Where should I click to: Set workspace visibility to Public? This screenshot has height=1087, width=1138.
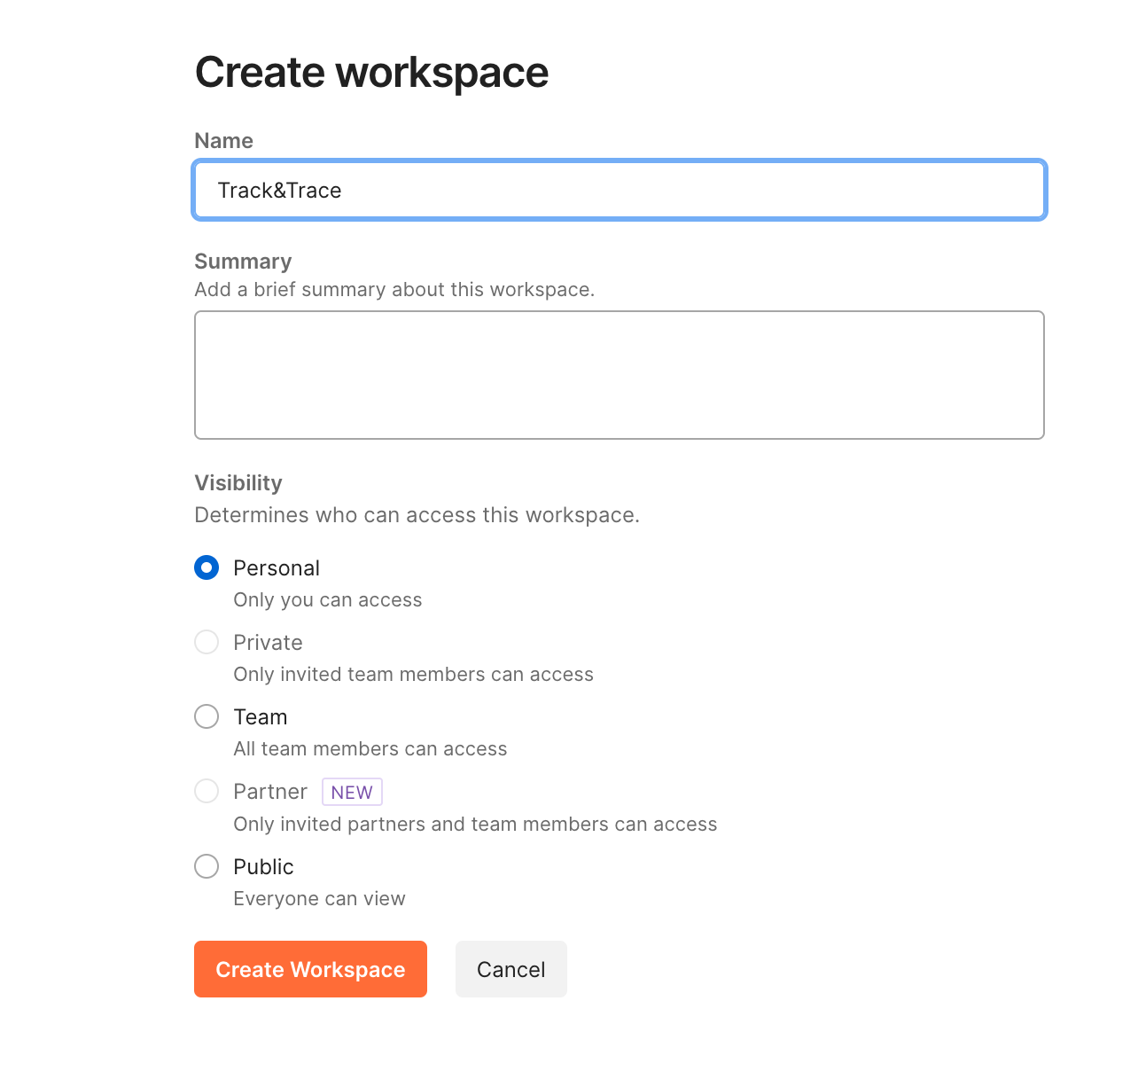click(x=206, y=866)
